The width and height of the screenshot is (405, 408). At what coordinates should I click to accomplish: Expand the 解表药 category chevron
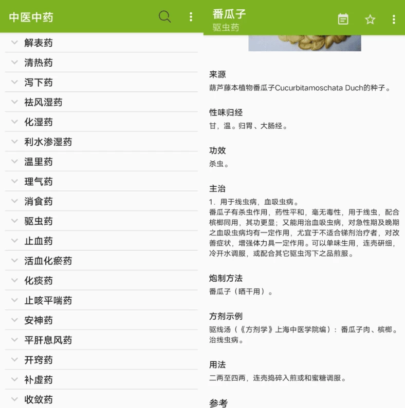point(14,43)
